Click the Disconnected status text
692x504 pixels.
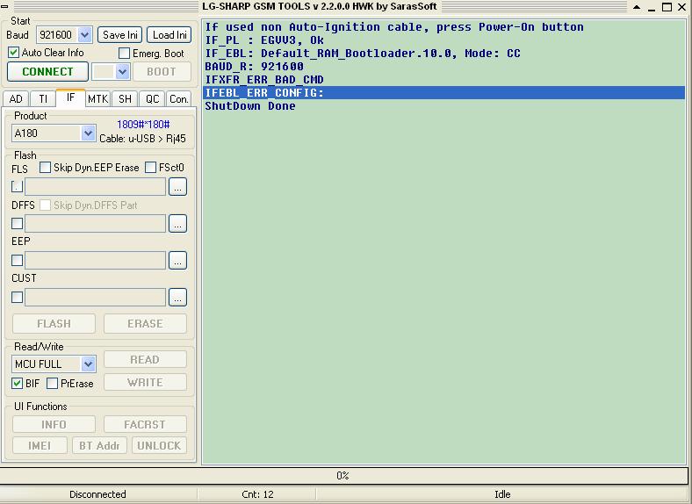(x=98, y=494)
